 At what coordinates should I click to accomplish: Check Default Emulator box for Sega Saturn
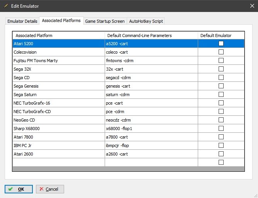click(x=221, y=95)
